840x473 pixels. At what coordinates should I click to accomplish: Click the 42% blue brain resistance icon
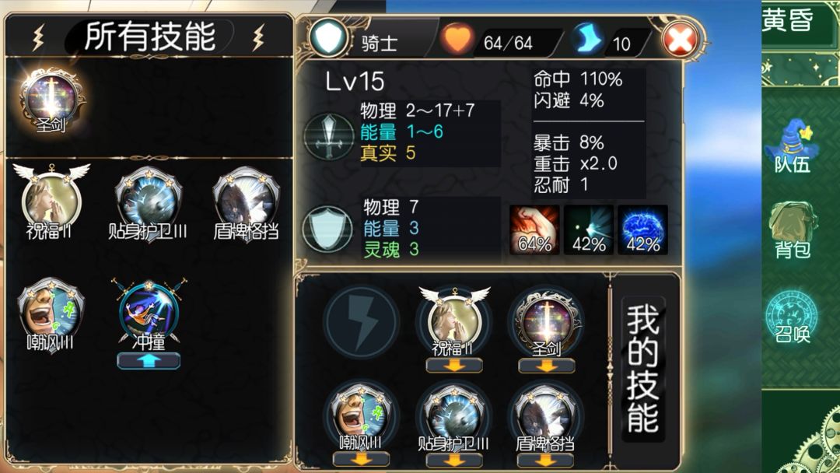643,229
